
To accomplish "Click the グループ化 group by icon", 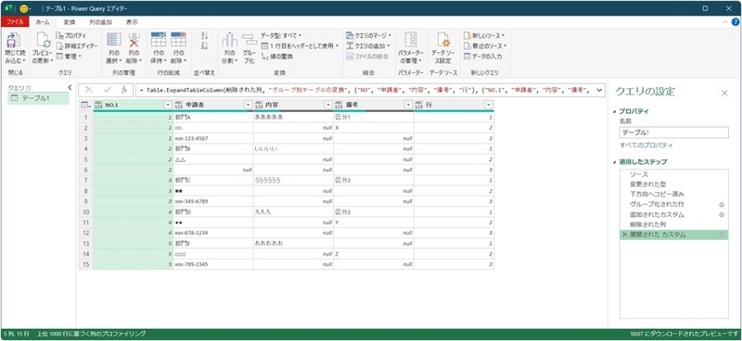I will [x=249, y=40].
